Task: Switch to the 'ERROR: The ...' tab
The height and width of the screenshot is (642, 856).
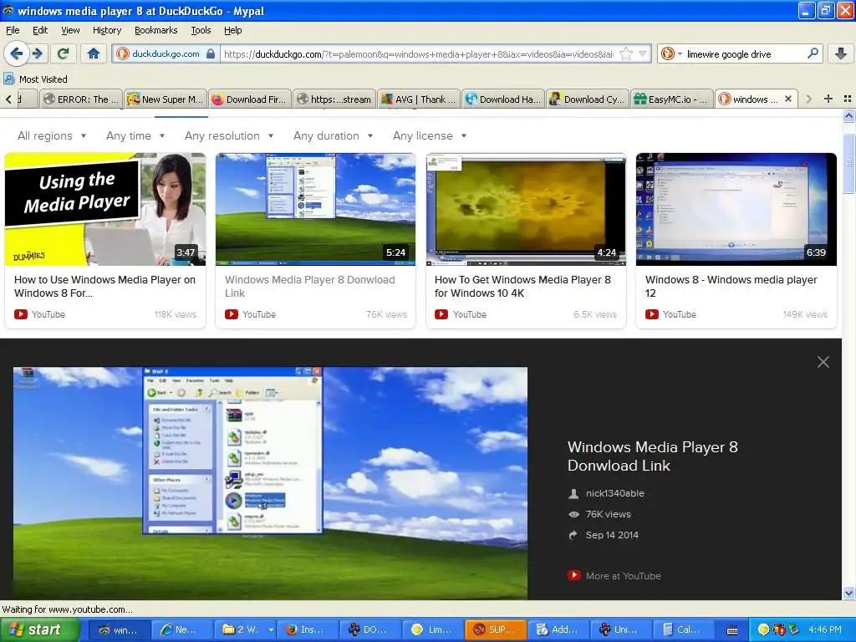Action: [x=81, y=99]
